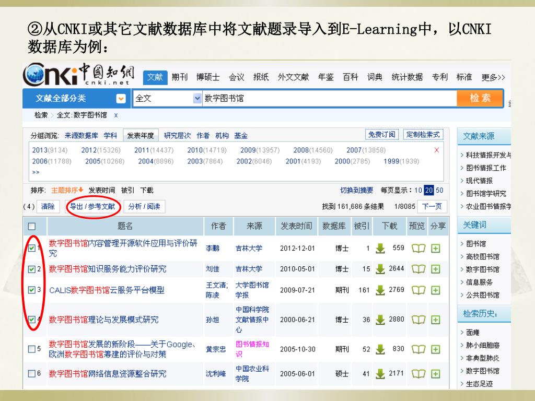Group results by 学科
The width and height of the screenshot is (535, 401).
tap(110, 136)
